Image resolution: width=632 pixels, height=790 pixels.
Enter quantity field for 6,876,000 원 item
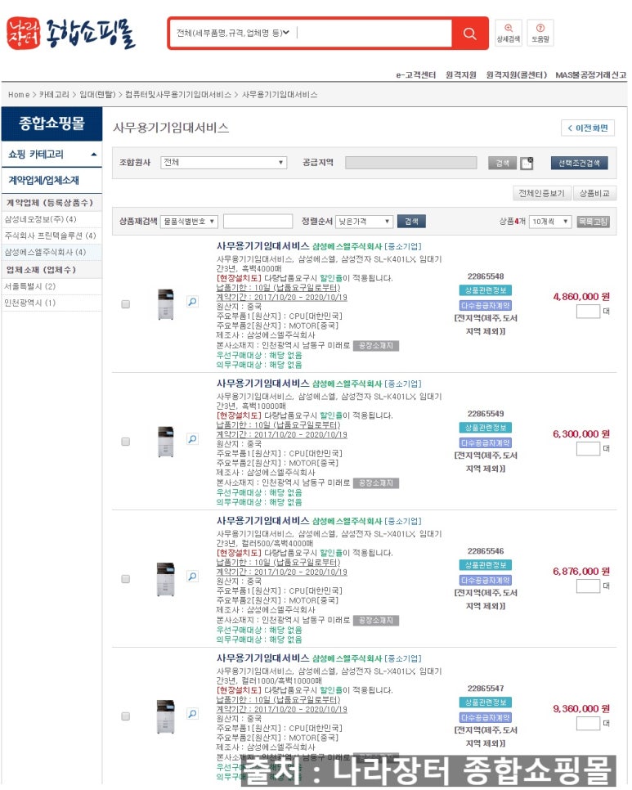[x=588, y=586]
